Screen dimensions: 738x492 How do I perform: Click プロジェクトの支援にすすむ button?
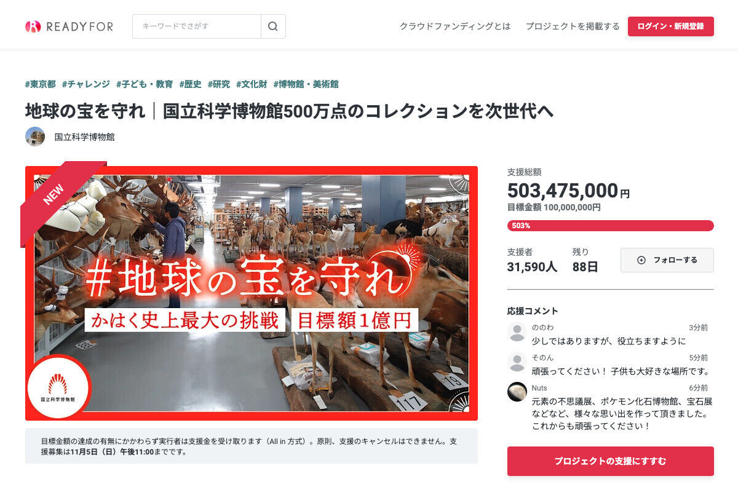pos(611,461)
